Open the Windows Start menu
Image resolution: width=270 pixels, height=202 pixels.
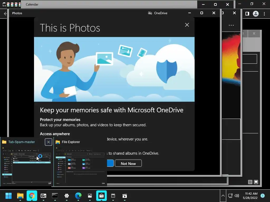[x=8, y=196]
